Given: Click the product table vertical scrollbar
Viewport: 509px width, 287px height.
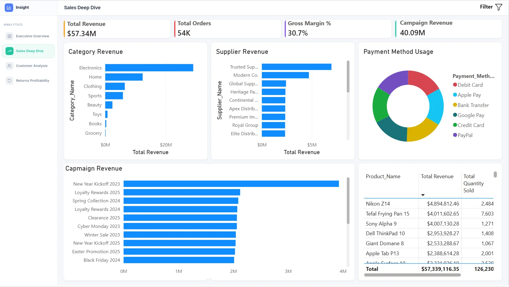Looking at the screenshot, I should [x=495, y=175].
